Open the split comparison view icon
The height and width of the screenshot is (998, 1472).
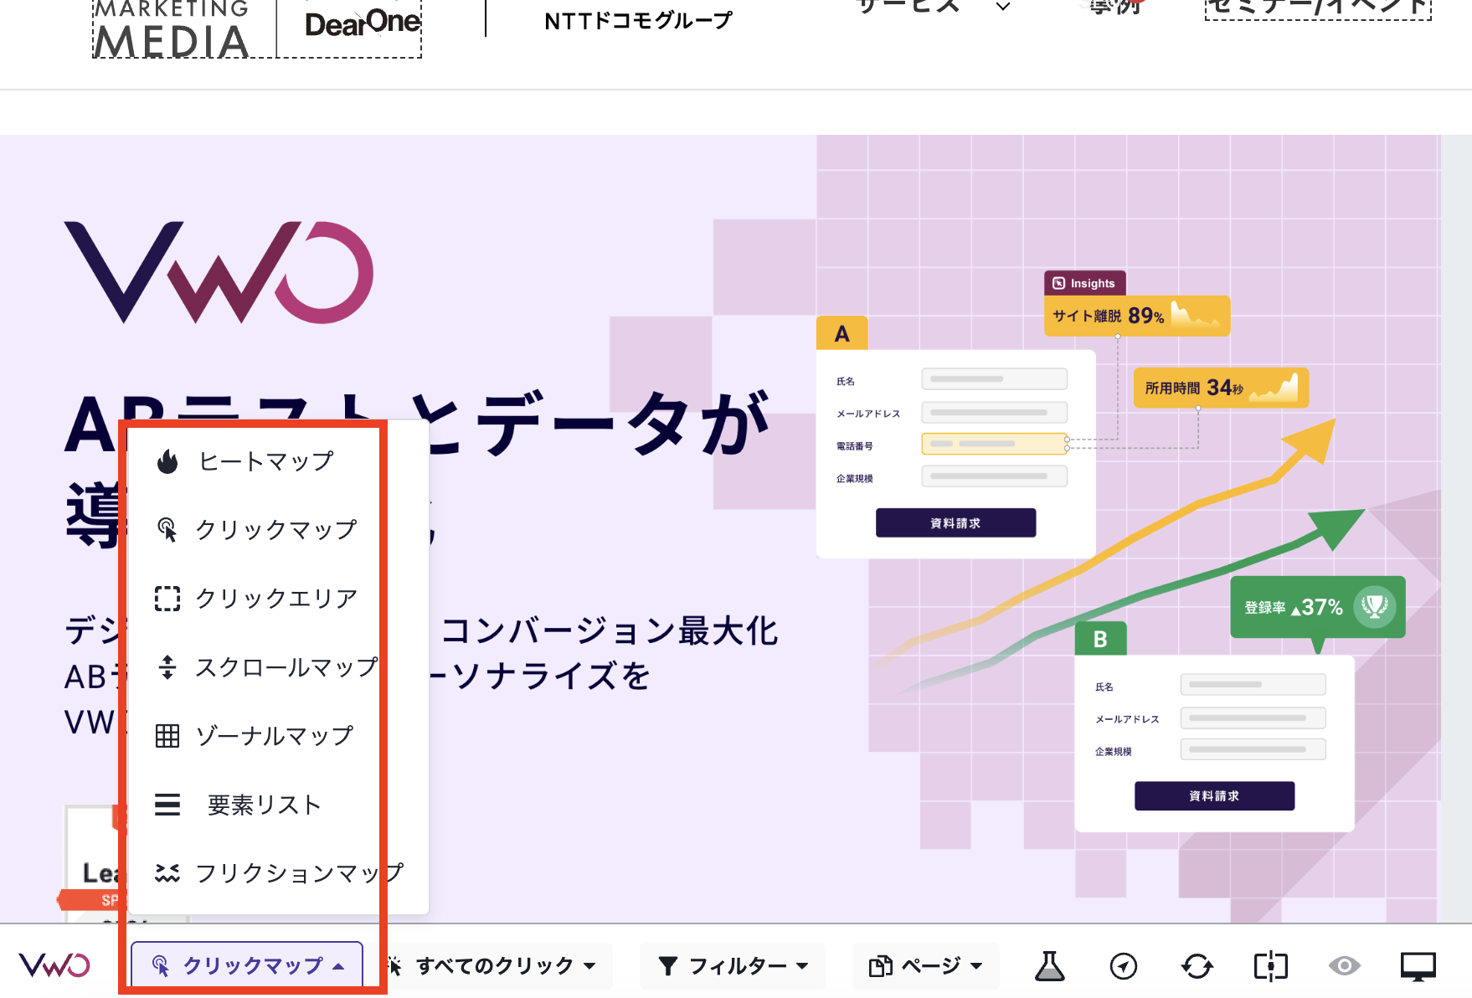click(x=1270, y=965)
